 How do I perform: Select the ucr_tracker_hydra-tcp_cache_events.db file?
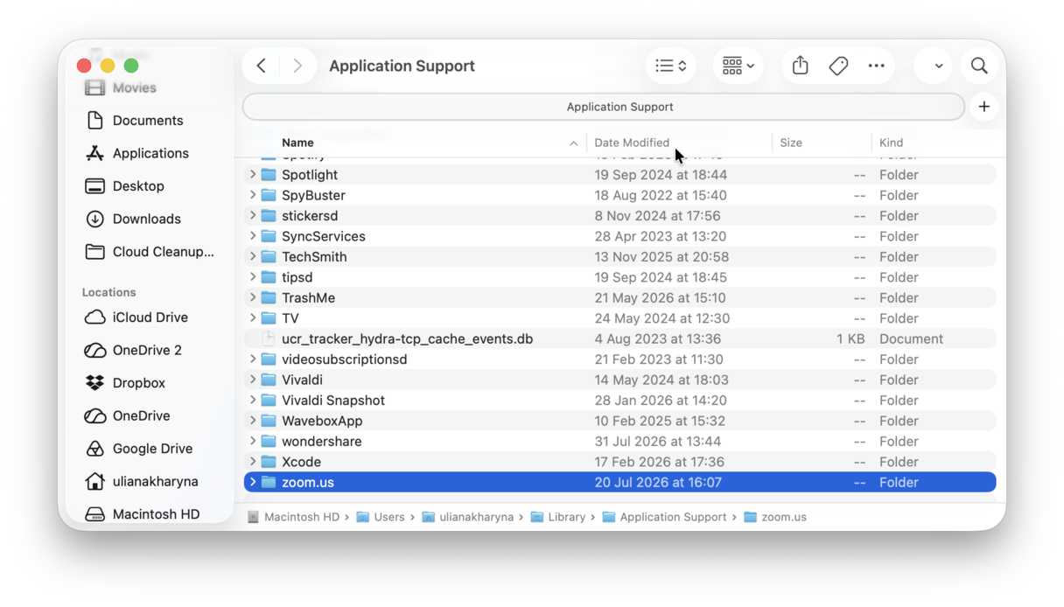click(619, 339)
